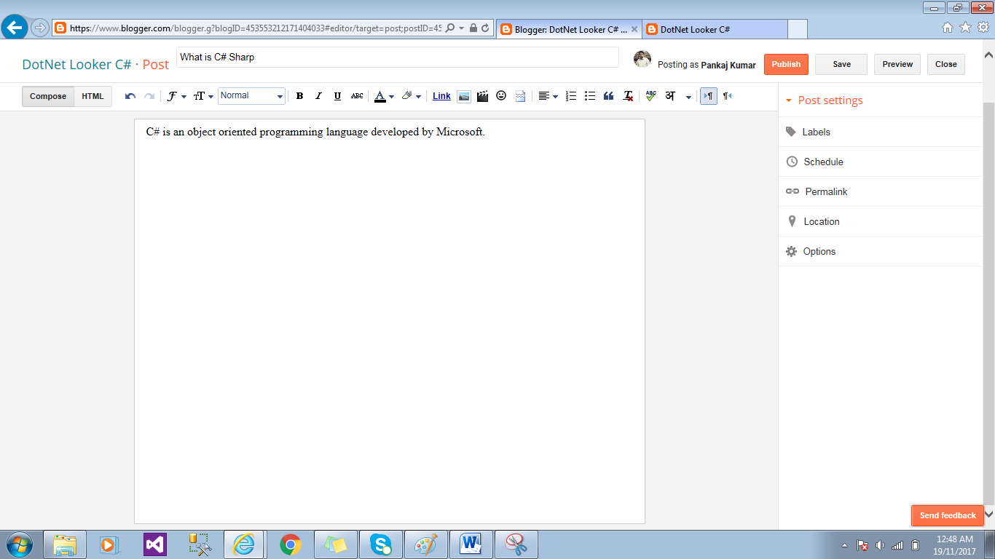This screenshot has height=559, width=995.
Task: Click the browser back button
Action: tap(15, 28)
